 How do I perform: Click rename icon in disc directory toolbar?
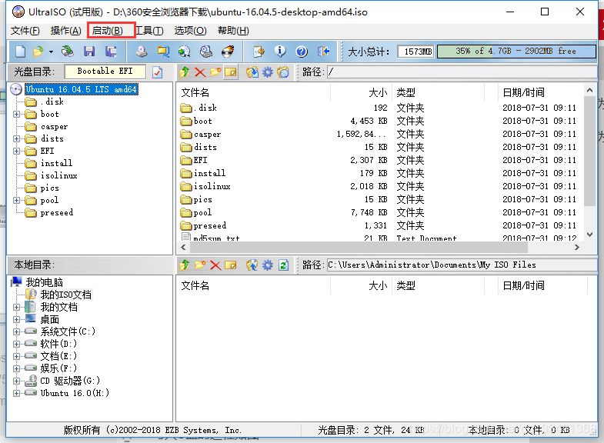coord(230,72)
